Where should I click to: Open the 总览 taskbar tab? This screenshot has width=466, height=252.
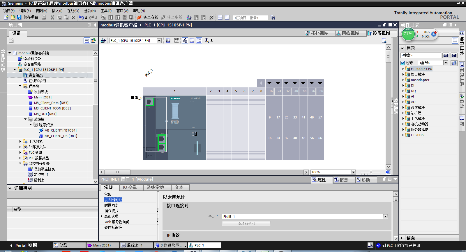pyautogui.click(x=69, y=245)
